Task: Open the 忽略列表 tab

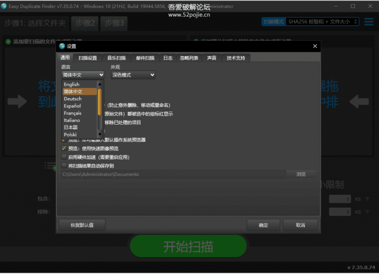Action: pos(189,58)
